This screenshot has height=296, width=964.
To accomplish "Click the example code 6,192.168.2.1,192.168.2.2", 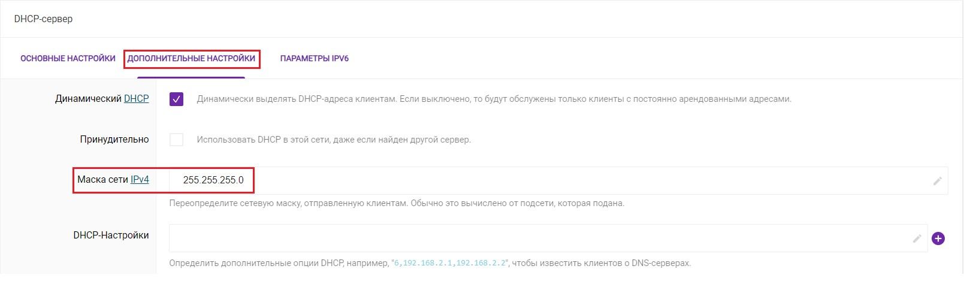I will (x=450, y=263).
